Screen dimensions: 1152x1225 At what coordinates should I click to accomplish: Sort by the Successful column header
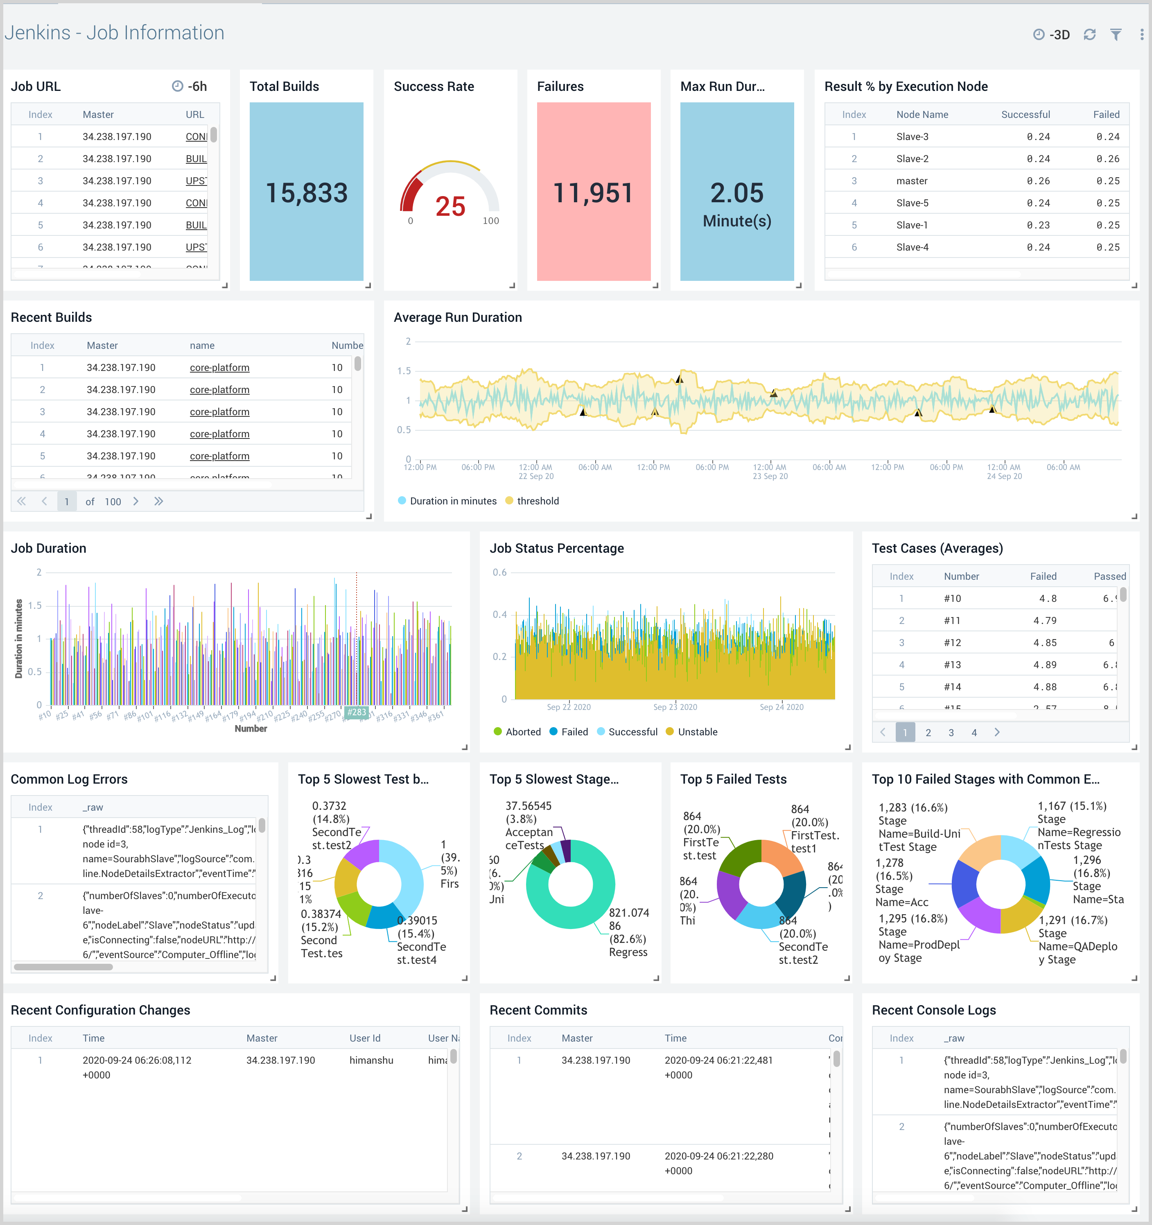point(1025,114)
